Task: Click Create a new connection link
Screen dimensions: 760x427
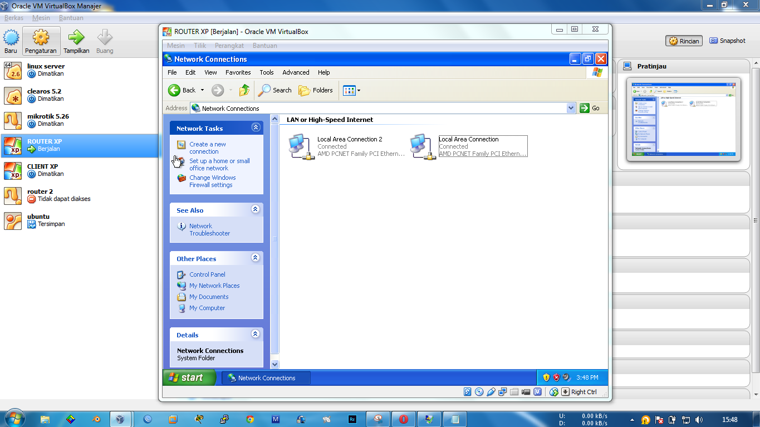Action: tap(207, 148)
